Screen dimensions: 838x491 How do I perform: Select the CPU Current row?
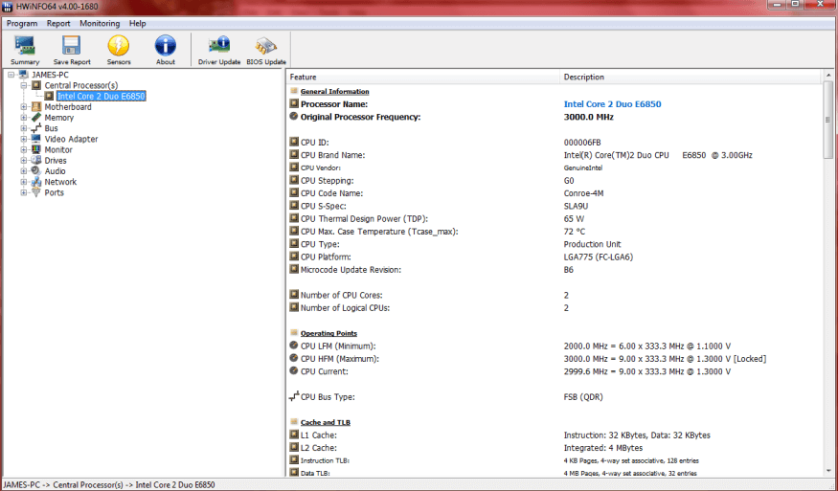coord(555,371)
